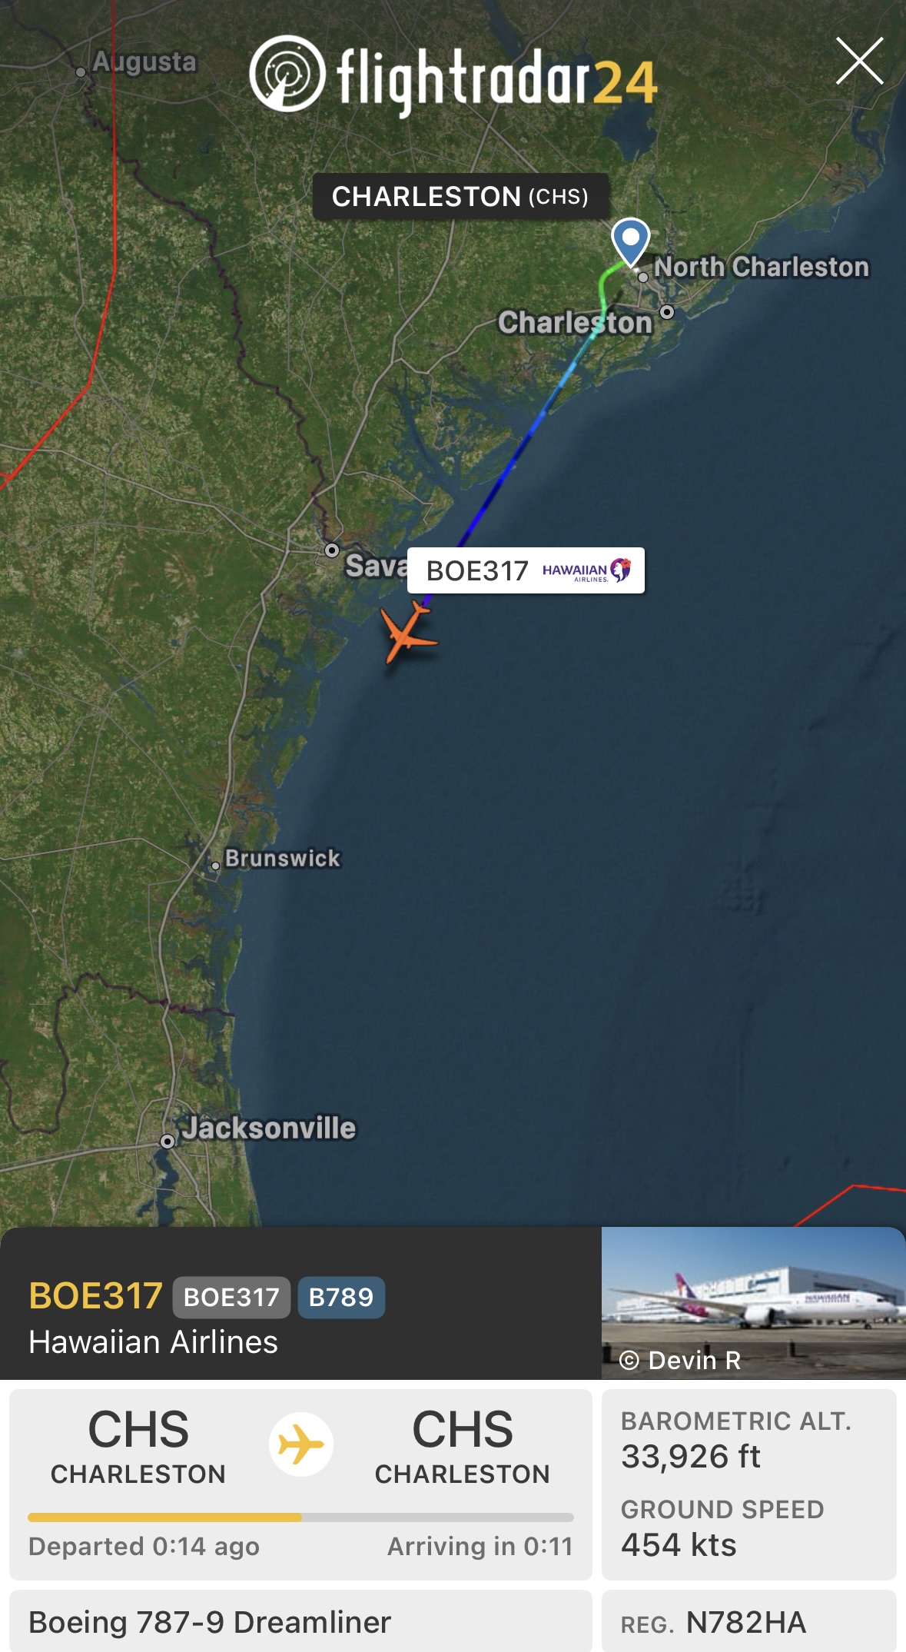The height and width of the screenshot is (1652, 906).
Task: Tap the Hawaiian Airlines logo in flight label
Action: pyautogui.click(x=586, y=570)
